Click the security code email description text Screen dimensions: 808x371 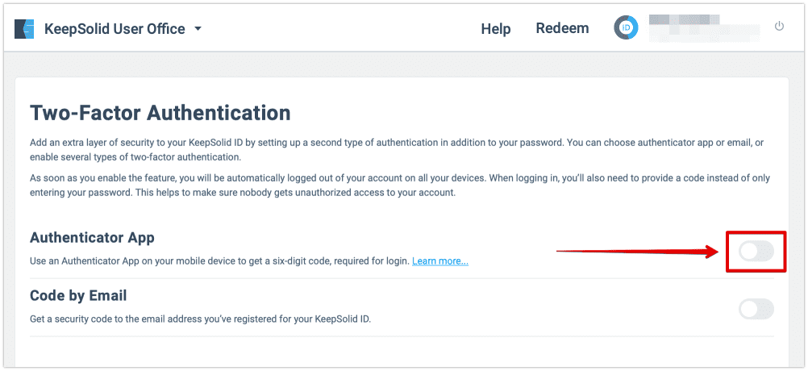pos(200,319)
